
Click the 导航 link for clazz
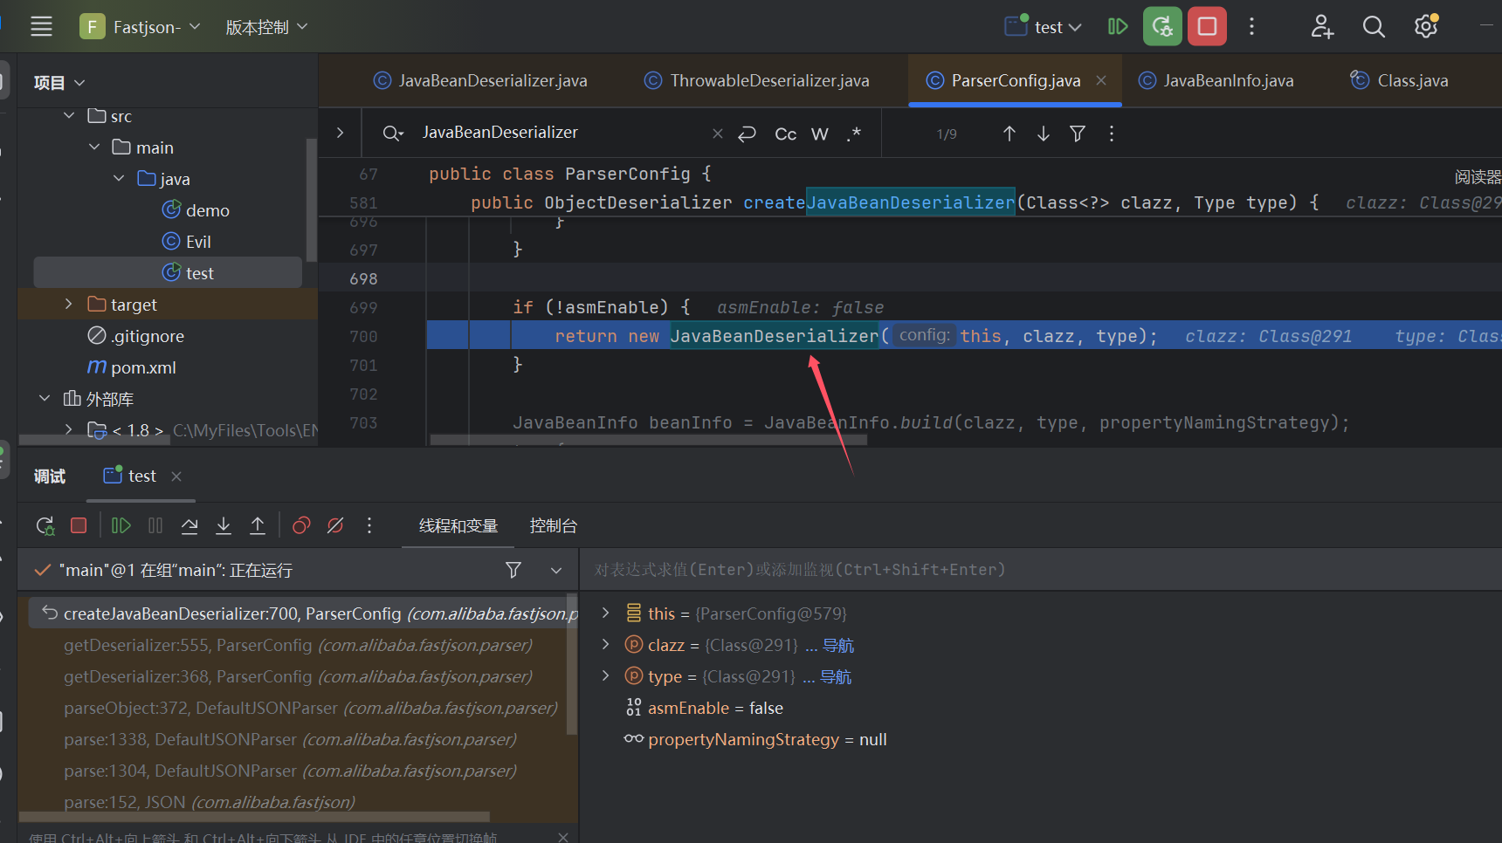838,646
